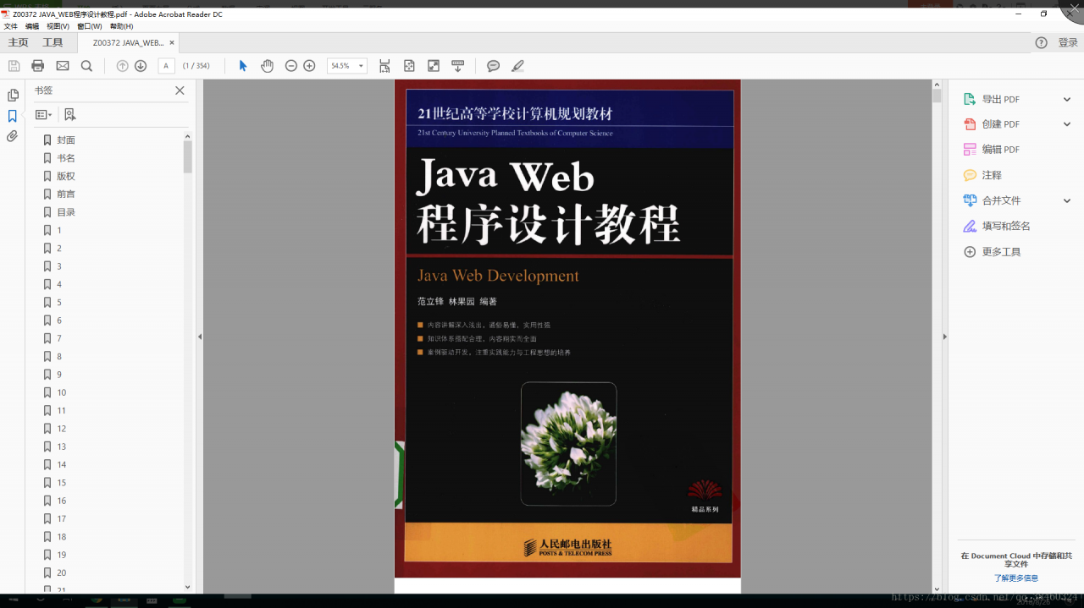The width and height of the screenshot is (1084, 608).
Task: Open the 编辑 menu
Action: (x=32, y=26)
